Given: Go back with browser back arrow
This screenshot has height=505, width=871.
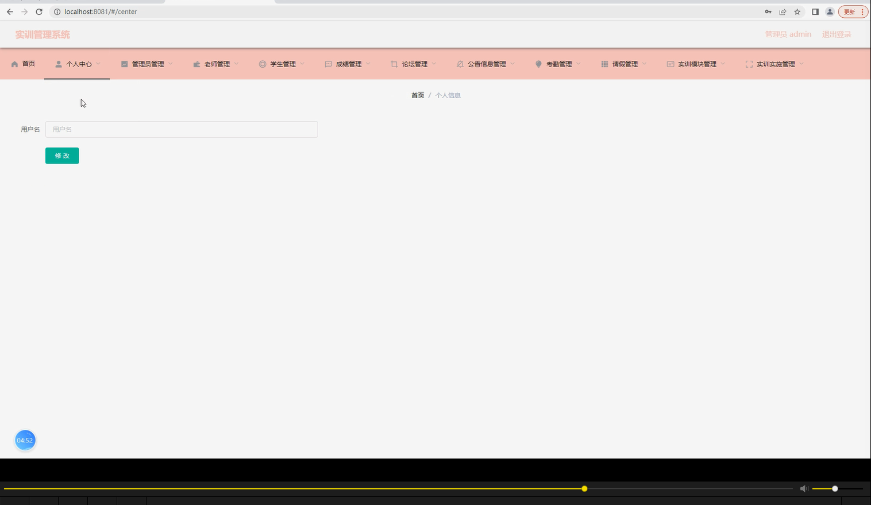Looking at the screenshot, I should [10, 11].
